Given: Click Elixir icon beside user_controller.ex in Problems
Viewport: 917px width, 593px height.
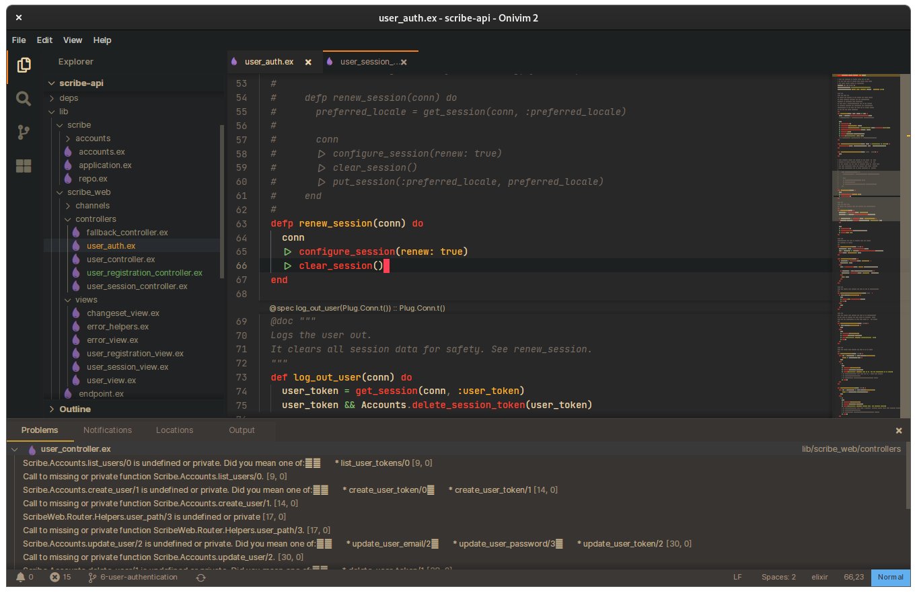Looking at the screenshot, I should [x=32, y=449].
